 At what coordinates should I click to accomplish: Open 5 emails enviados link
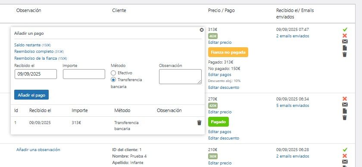(293, 106)
